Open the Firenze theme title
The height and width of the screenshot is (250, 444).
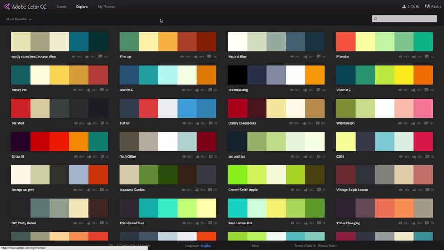(x=125, y=56)
